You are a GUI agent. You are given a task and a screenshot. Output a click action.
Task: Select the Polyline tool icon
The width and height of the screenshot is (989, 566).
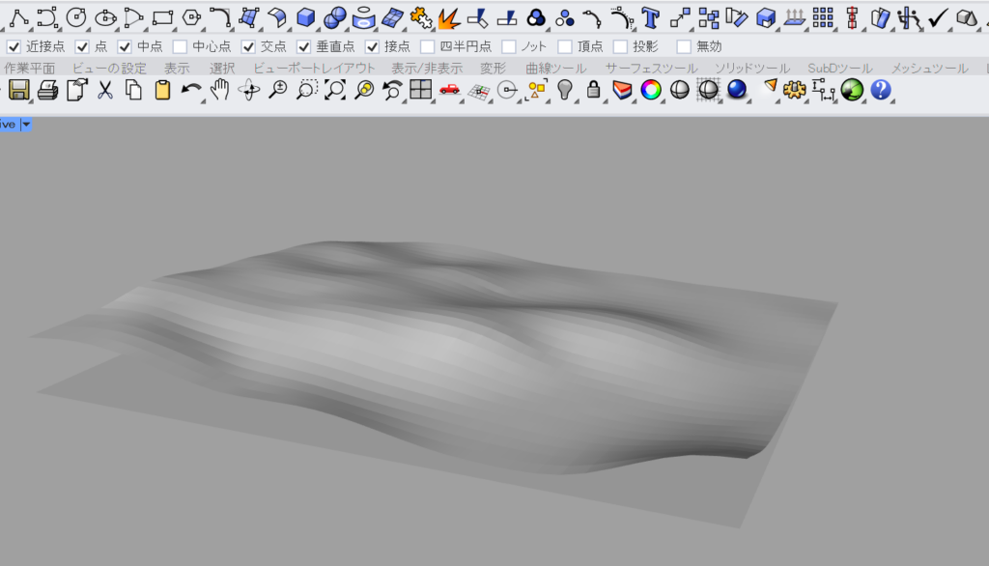point(17,15)
